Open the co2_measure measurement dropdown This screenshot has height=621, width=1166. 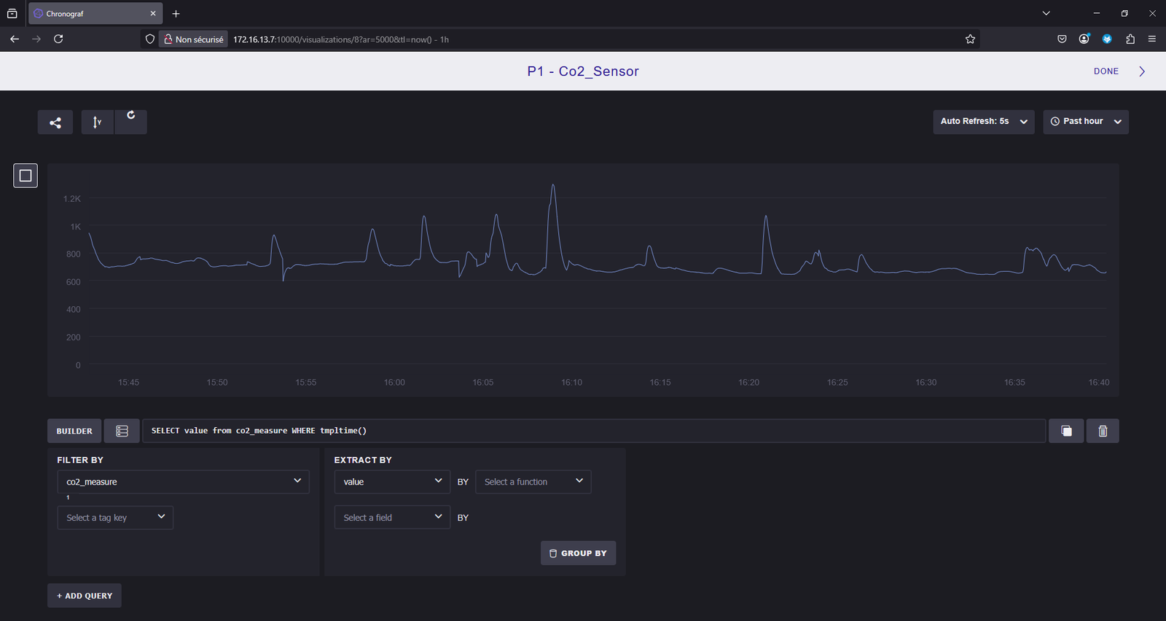click(x=183, y=482)
